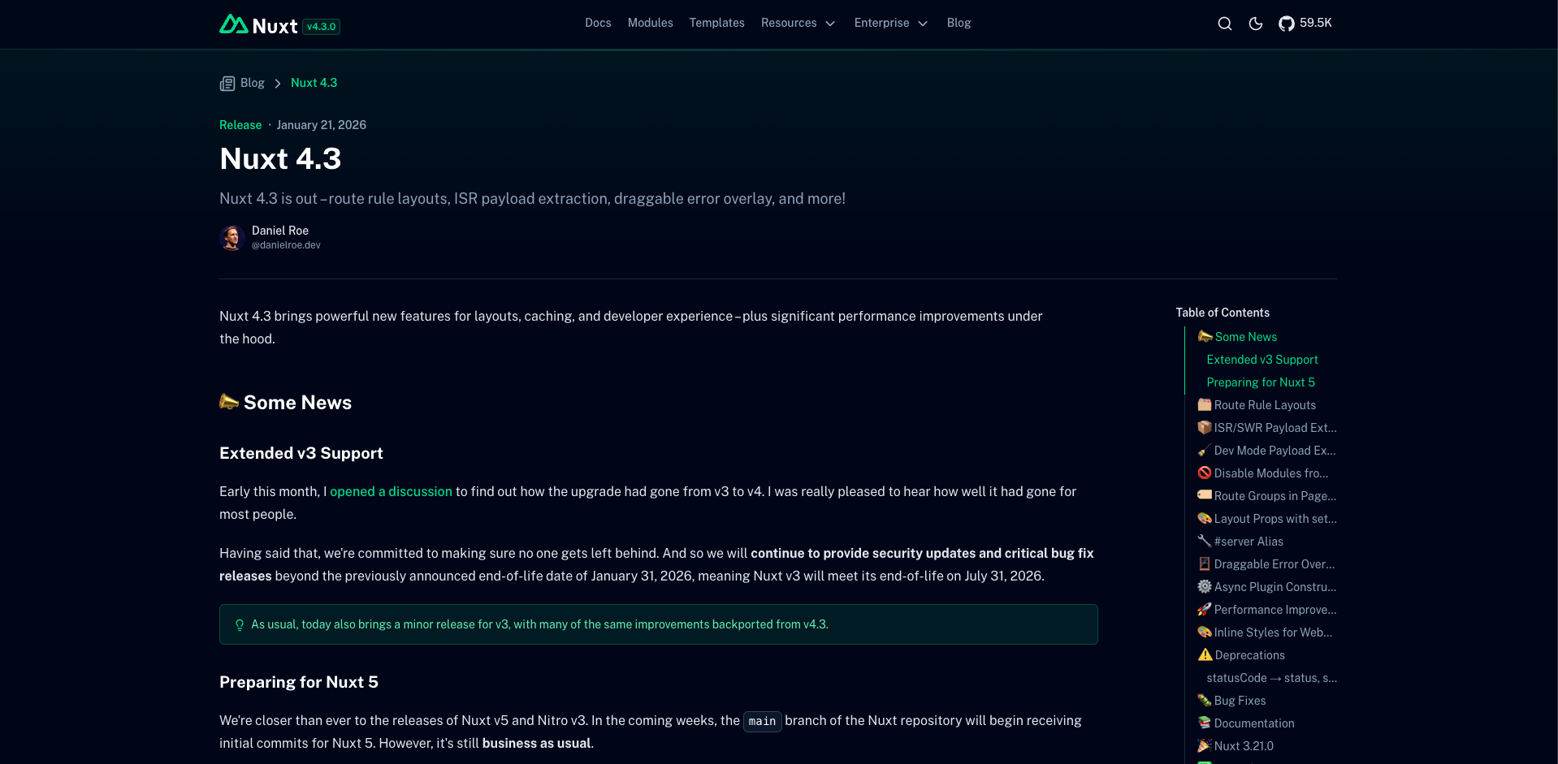1558x764 pixels.
Task: Go to the Modules page
Action: [650, 24]
